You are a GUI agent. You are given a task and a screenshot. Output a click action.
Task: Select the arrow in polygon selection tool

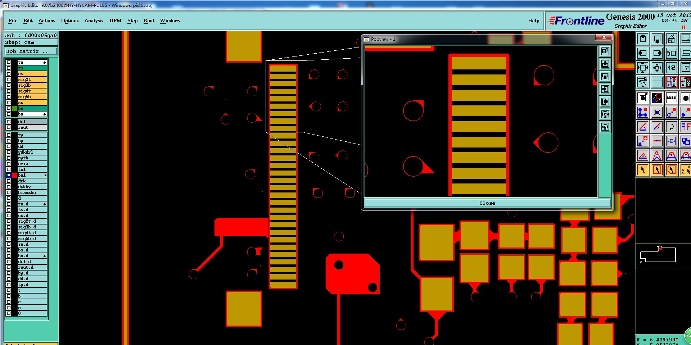[672, 170]
